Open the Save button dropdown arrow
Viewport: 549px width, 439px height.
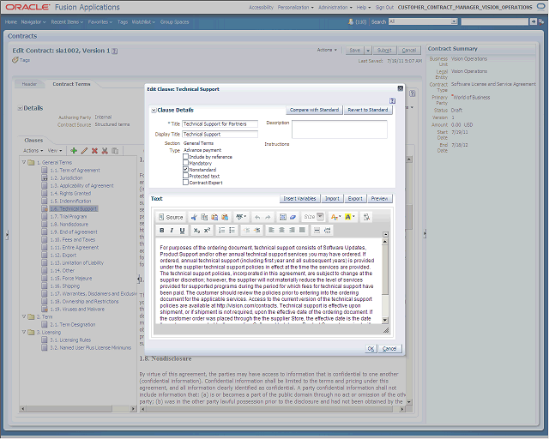coord(368,51)
